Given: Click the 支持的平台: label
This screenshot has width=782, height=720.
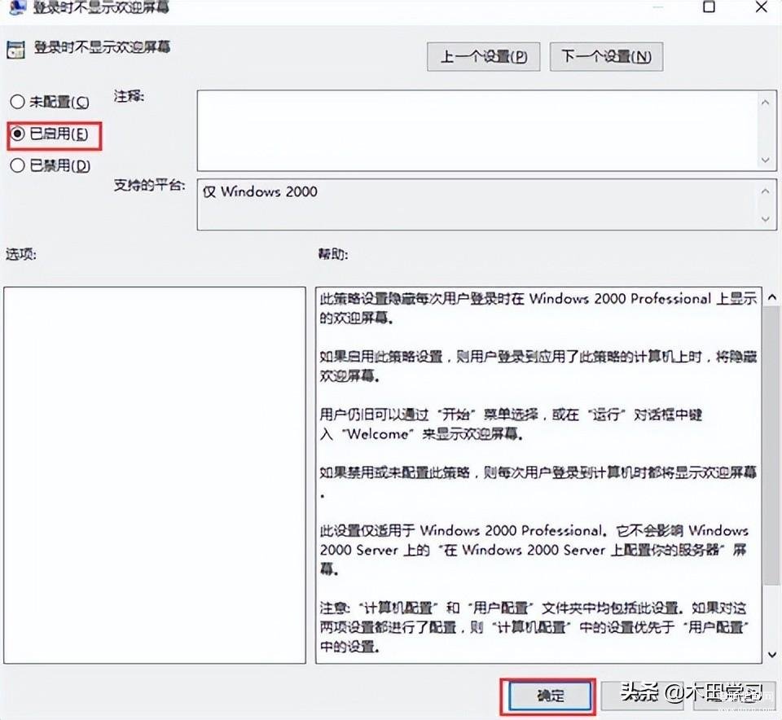Looking at the screenshot, I should 149,185.
